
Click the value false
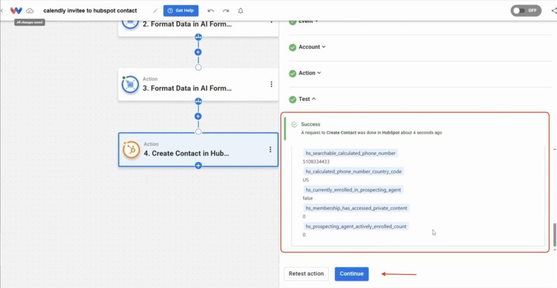click(308, 198)
